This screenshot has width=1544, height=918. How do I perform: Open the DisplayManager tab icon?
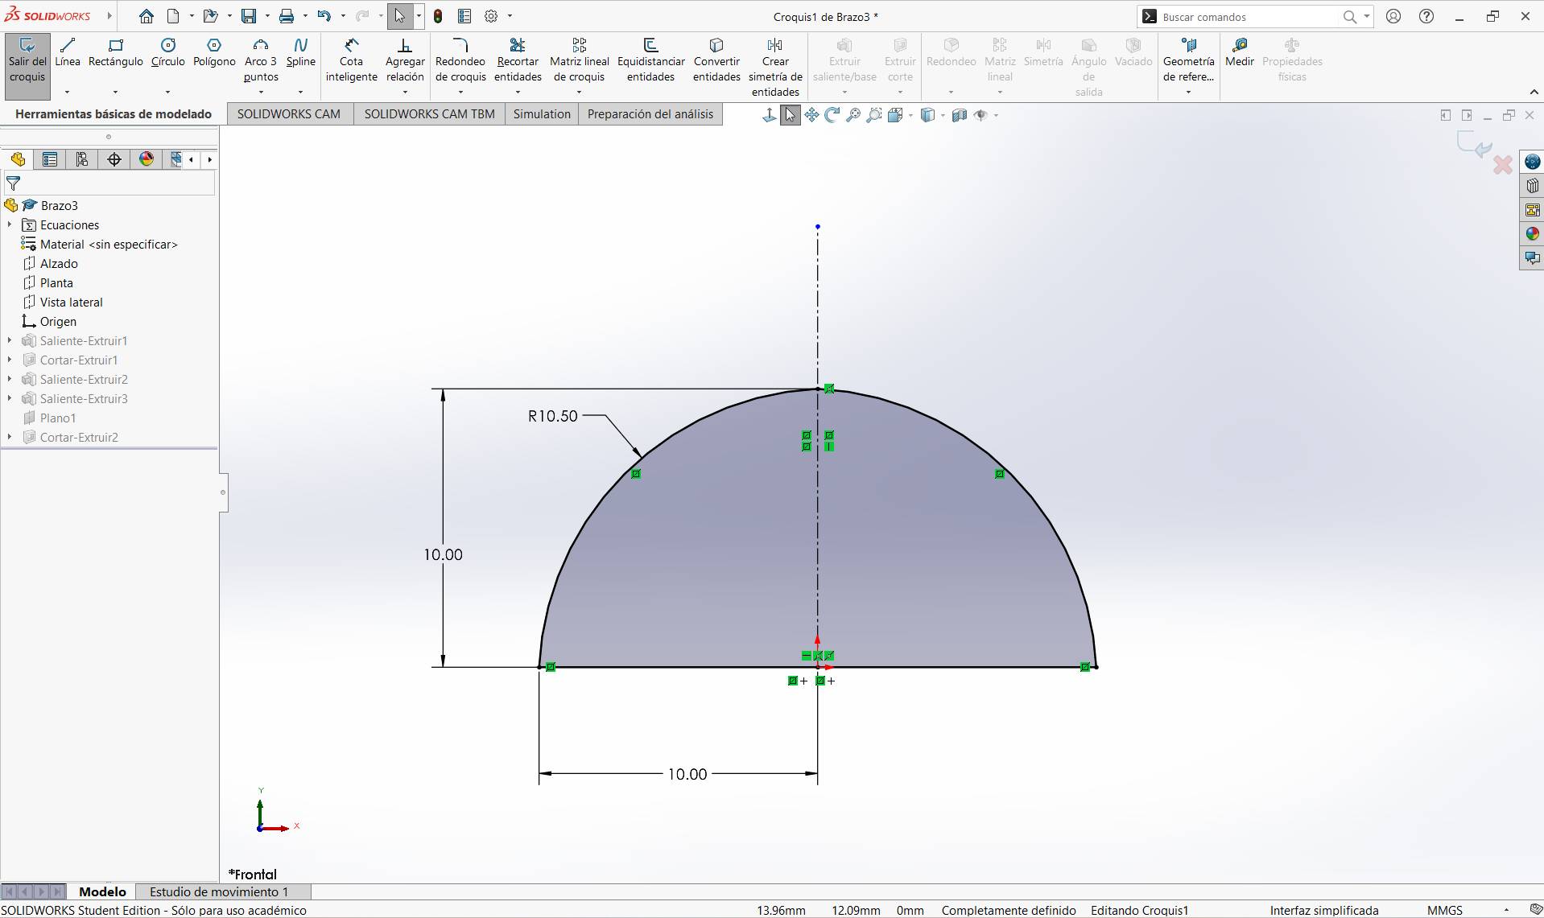[147, 159]
